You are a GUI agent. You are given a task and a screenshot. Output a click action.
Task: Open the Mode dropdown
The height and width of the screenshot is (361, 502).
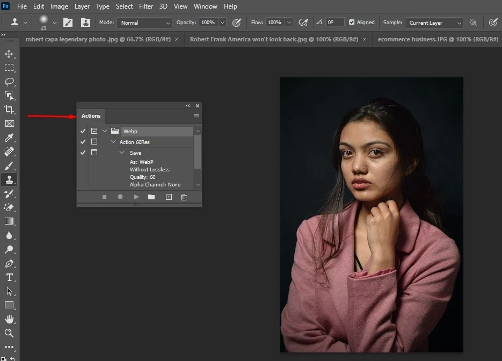[144, 23]
